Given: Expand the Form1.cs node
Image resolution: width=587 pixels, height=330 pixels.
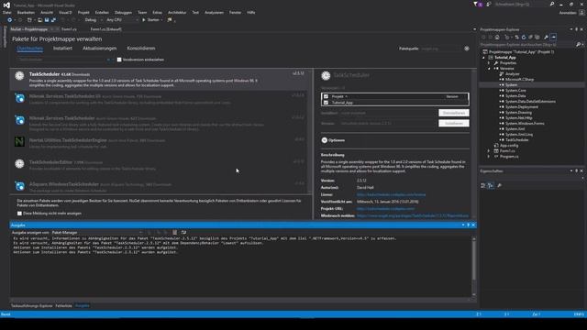Looking at the screenshot, I should click(489, 150).
